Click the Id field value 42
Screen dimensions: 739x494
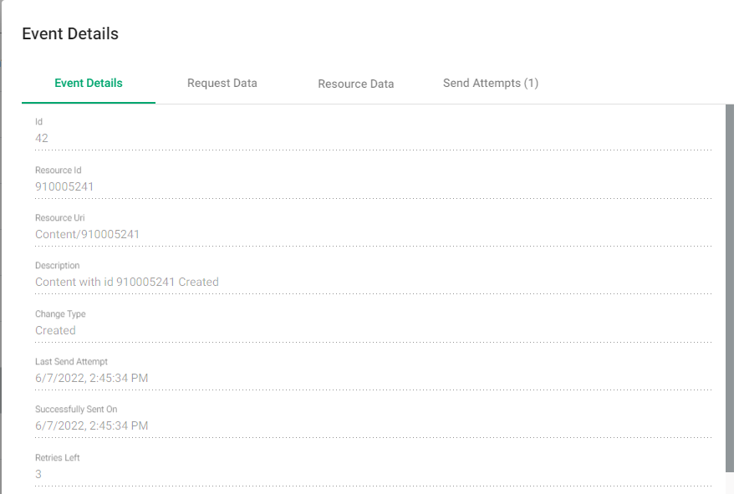(42, 138)
